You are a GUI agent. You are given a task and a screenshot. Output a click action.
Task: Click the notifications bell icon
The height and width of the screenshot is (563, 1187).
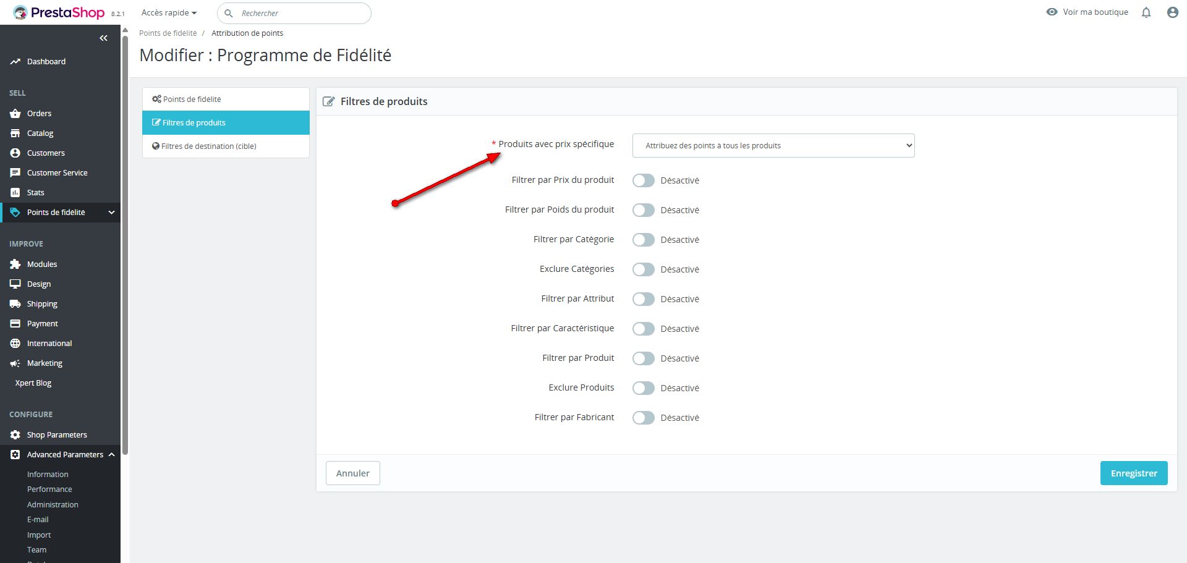click(1146, 12)
